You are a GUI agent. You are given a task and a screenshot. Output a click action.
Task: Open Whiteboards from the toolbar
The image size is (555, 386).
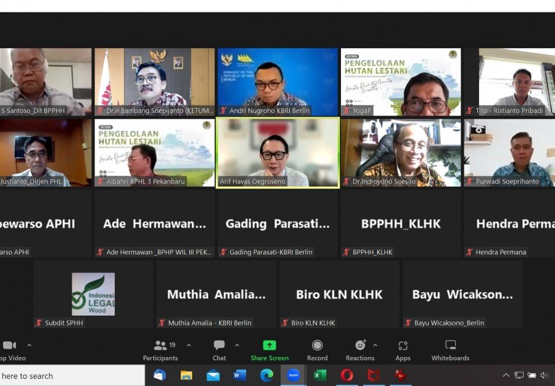[450, 350]
